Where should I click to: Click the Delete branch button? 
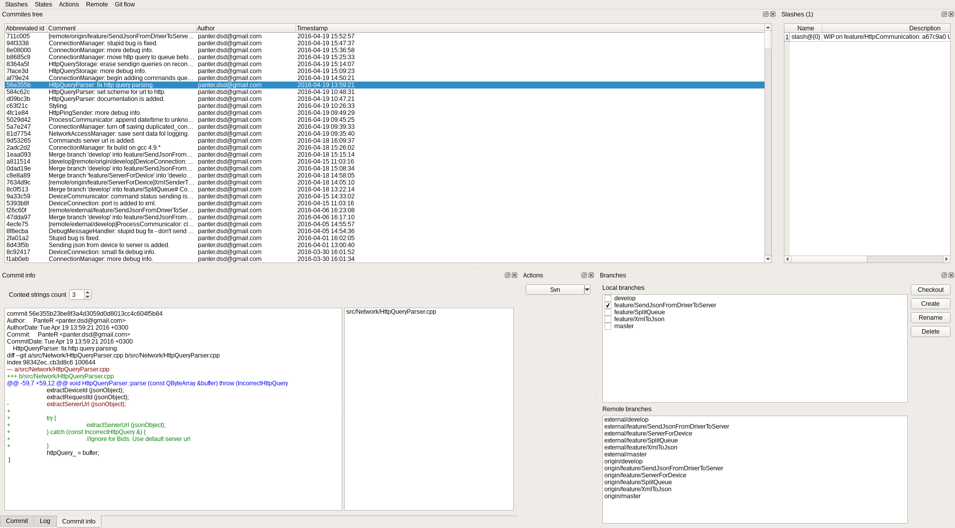[x=930, y=332]
